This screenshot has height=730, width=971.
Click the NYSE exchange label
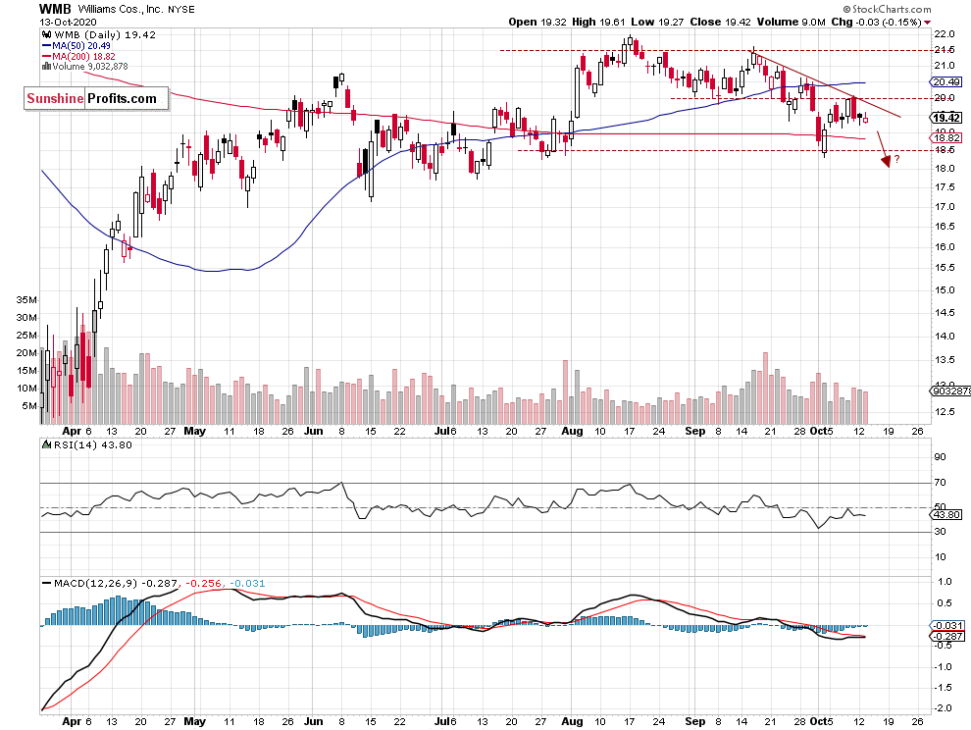[x=181, y=9]
